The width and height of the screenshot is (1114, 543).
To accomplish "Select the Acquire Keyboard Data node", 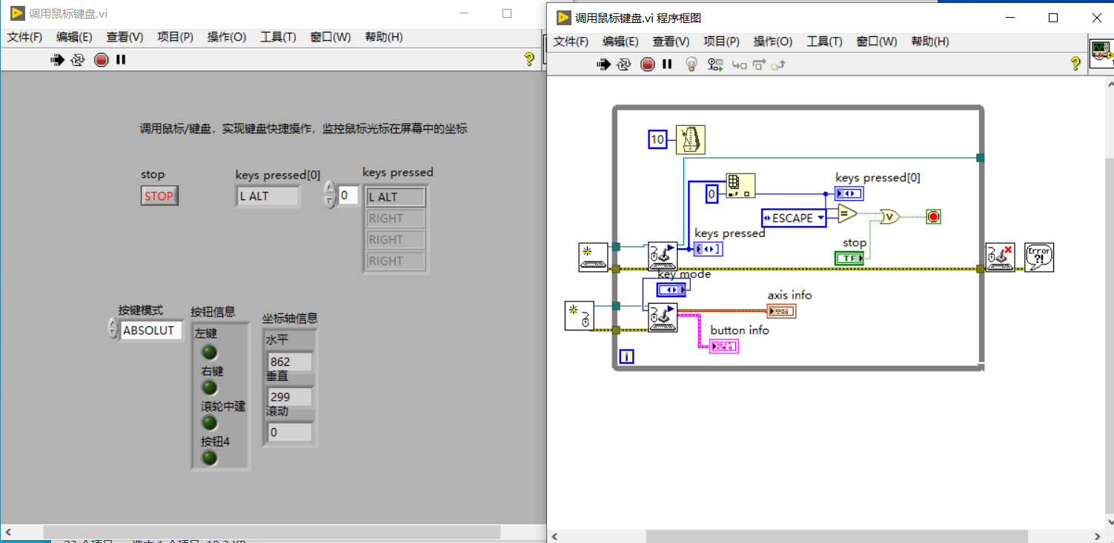I will click(663, 256).
